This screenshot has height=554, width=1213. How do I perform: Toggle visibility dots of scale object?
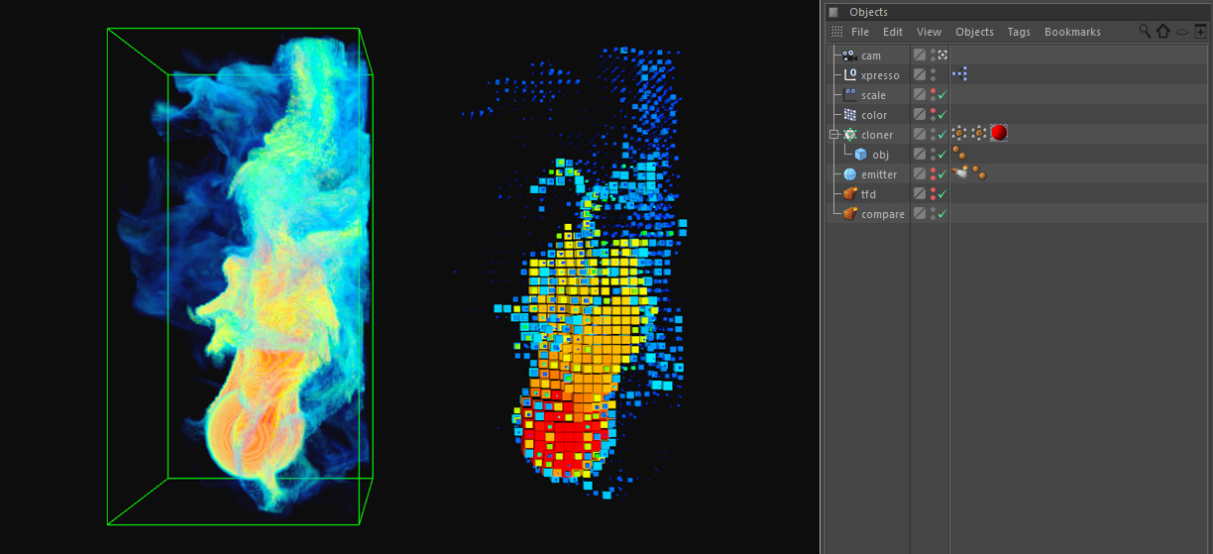pyautogui.click(x=933, y=95)
